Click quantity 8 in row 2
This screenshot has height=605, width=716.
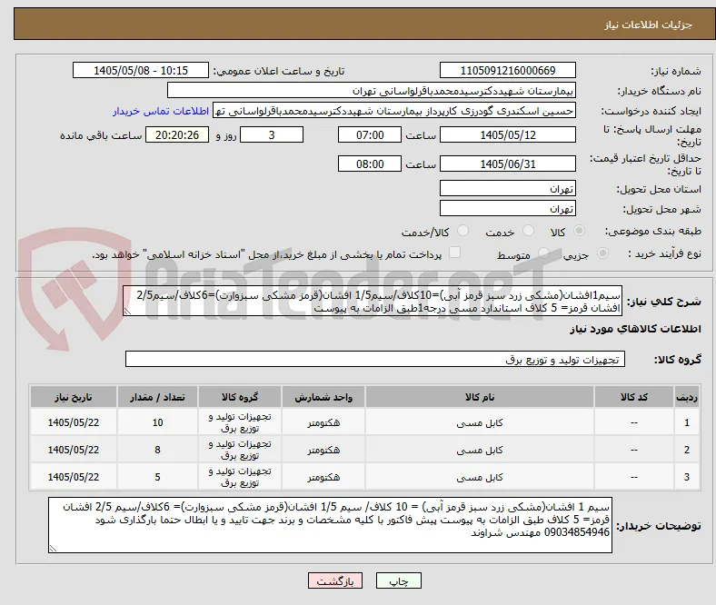tap(157, 451)
